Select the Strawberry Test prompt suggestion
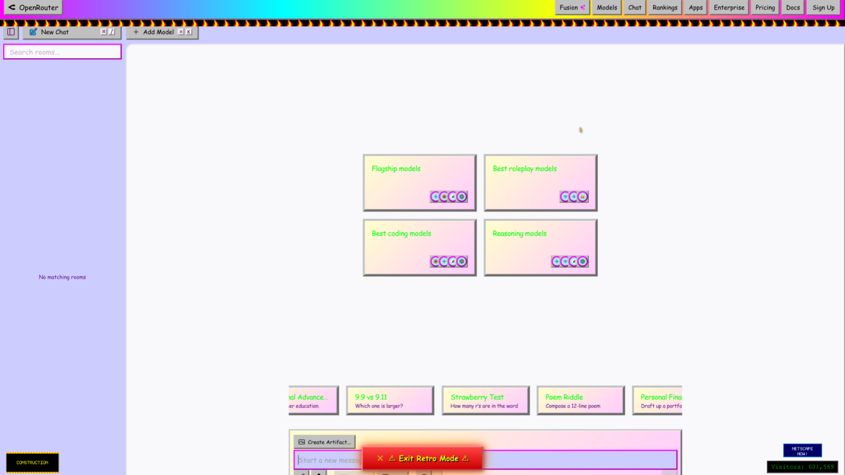The width and height of the screenshot is (845, 475). [485, 401]
